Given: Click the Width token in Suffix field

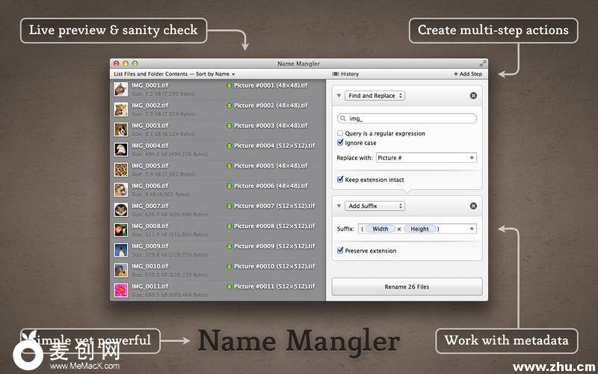Looking at the screenshot, I should (x=380, y=229).
